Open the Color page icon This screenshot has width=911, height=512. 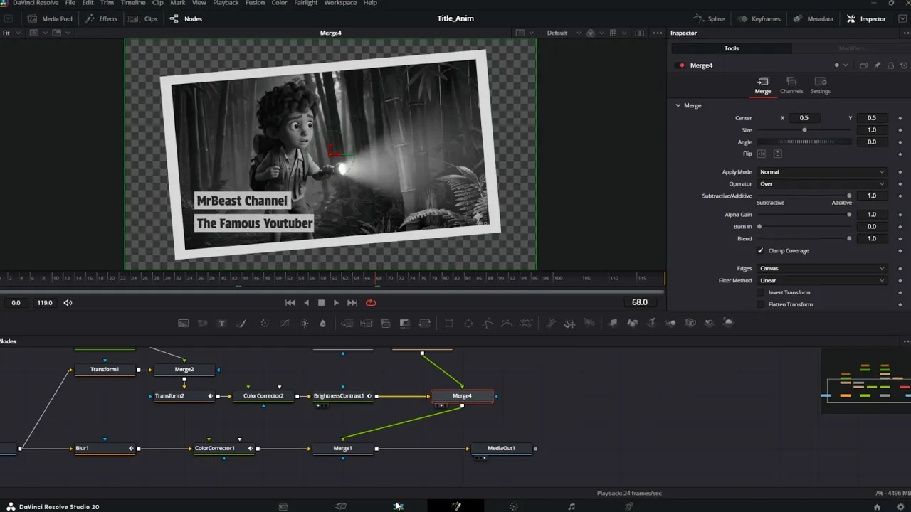[513, 506]
